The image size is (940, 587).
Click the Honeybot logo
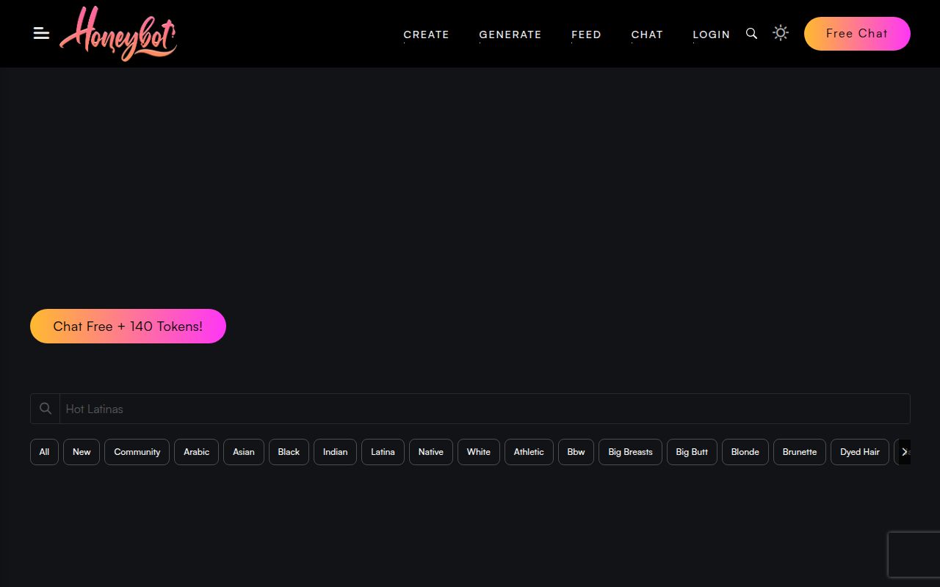[118, 33]
